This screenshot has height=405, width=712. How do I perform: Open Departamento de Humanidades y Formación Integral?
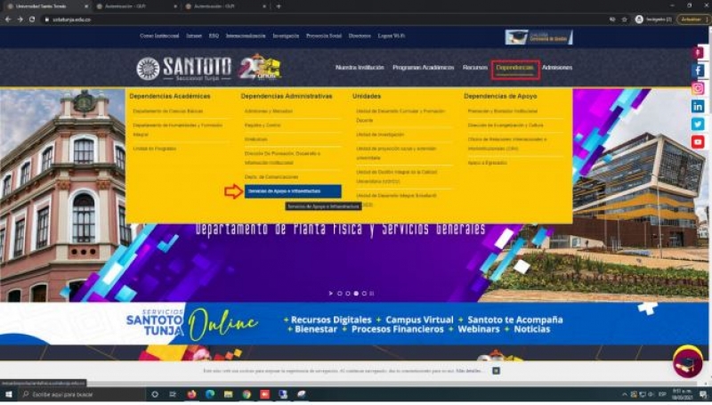(177, 130)
